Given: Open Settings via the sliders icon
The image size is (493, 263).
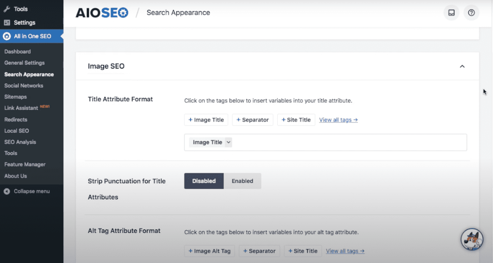Looking at the screenshot, I should (7, 22).
